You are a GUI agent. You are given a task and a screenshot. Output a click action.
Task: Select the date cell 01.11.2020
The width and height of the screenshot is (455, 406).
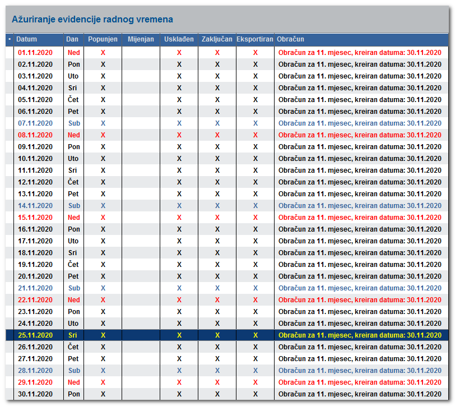coord(35,53)
